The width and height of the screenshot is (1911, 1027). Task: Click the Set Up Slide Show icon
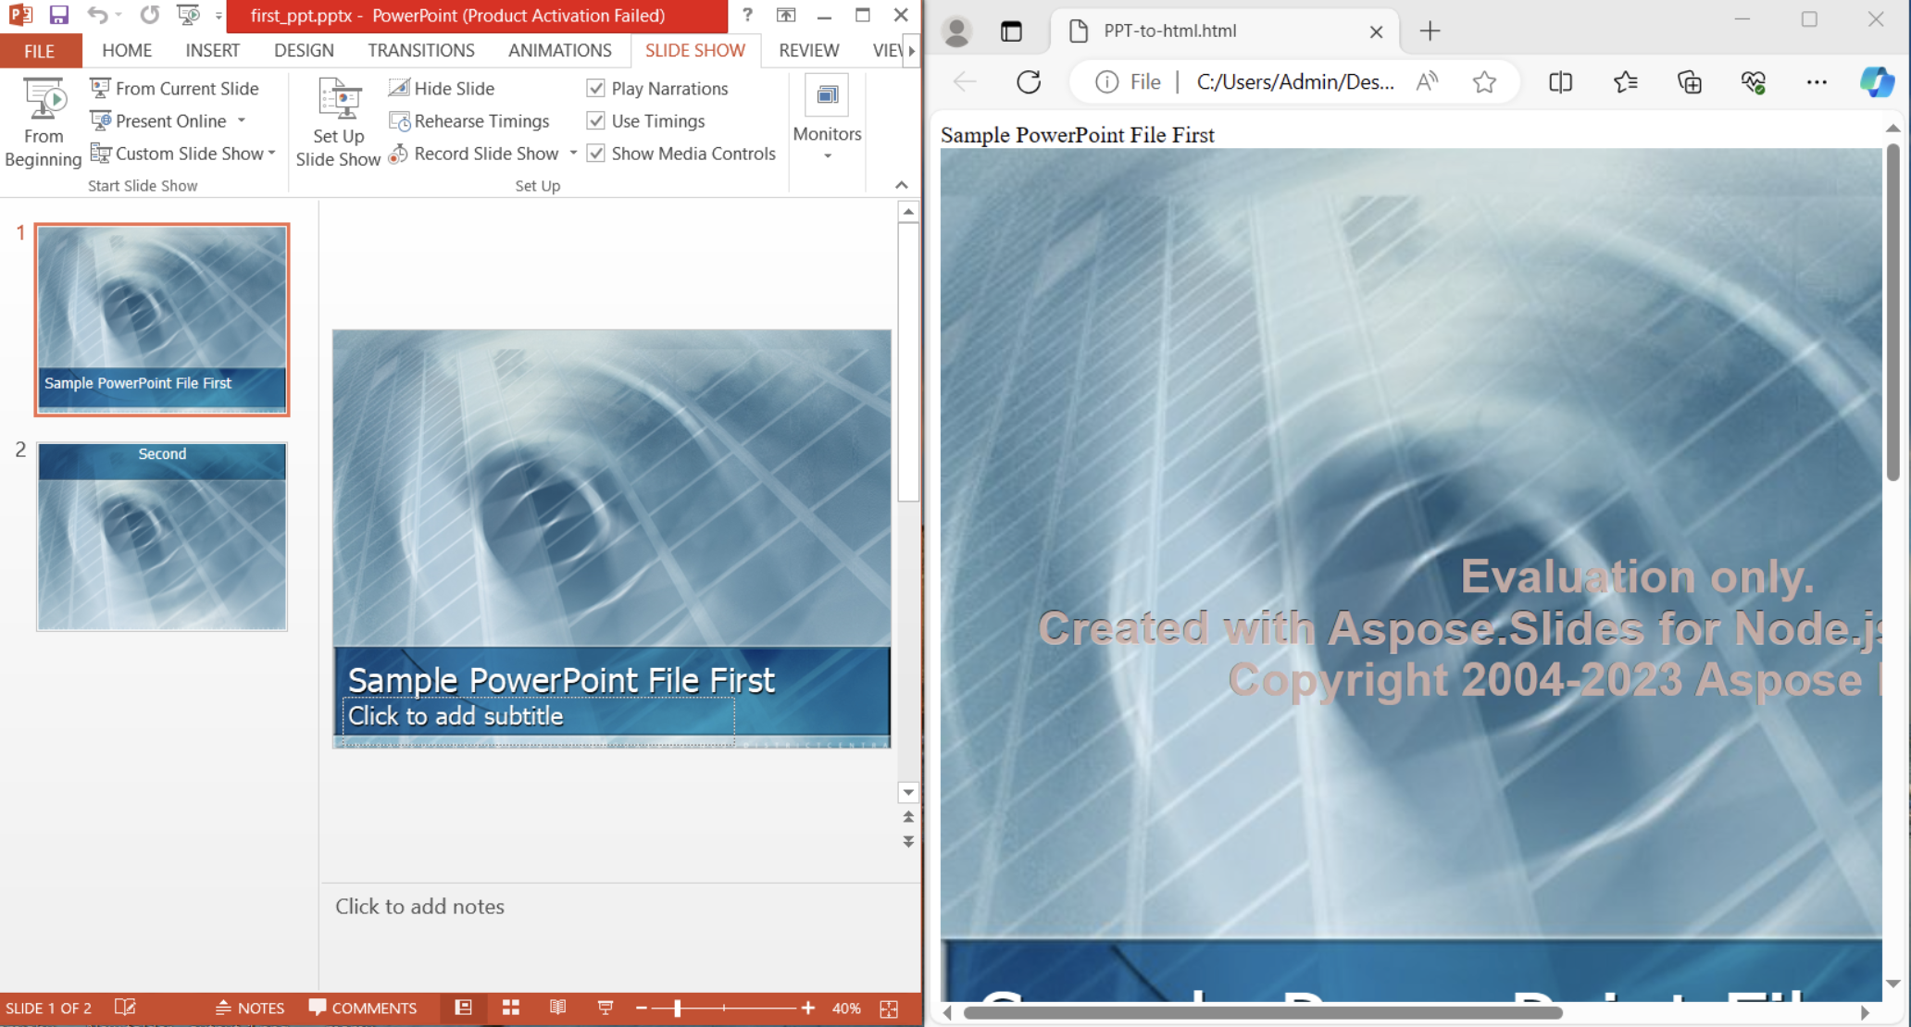[x=339, y=101]
